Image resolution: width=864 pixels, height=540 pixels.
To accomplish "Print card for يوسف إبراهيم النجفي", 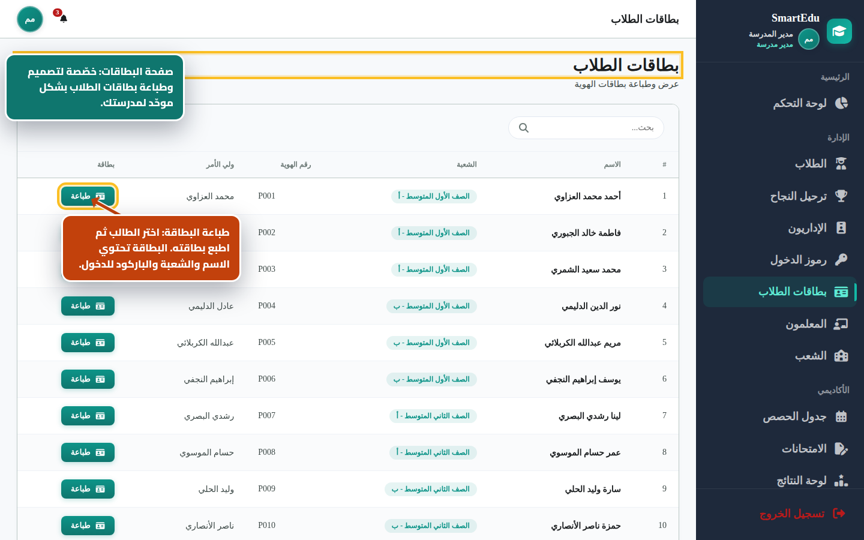I will [x=88, y=379].
